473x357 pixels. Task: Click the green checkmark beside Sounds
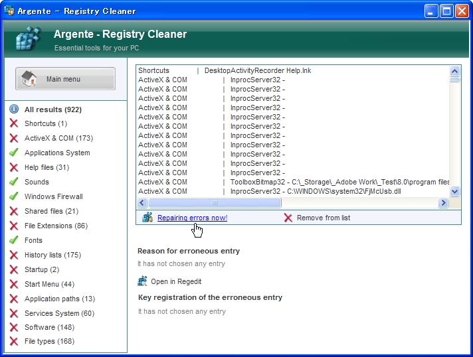14,182
